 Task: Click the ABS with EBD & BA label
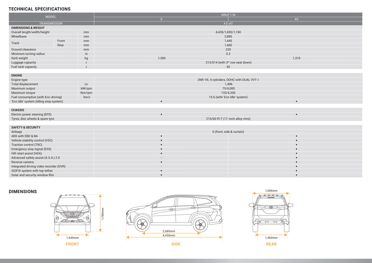[x=24, y=136]
